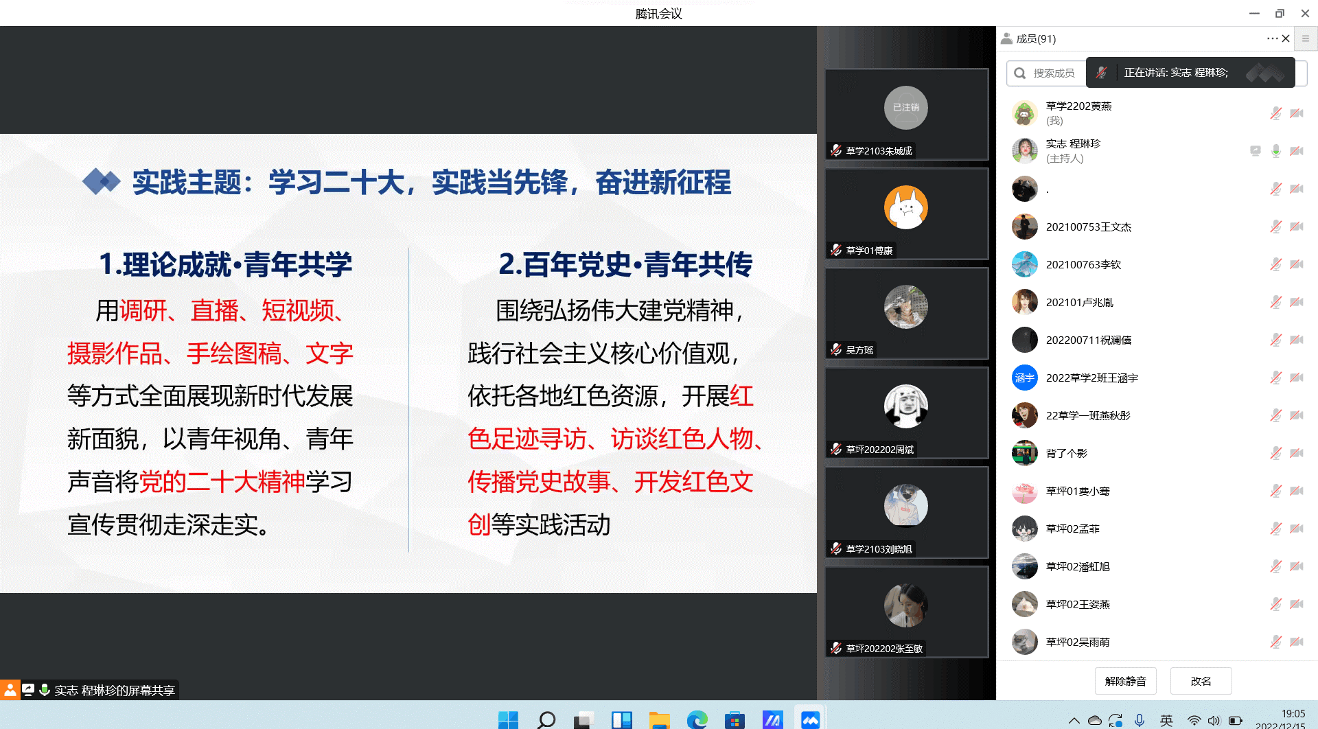
Task: Toggle microphone for 草学2202黄燕 (我)
Action: coord(1275,113)
